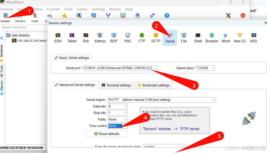Open the Serial engine PuTTY dropdown

click(162, 100)
